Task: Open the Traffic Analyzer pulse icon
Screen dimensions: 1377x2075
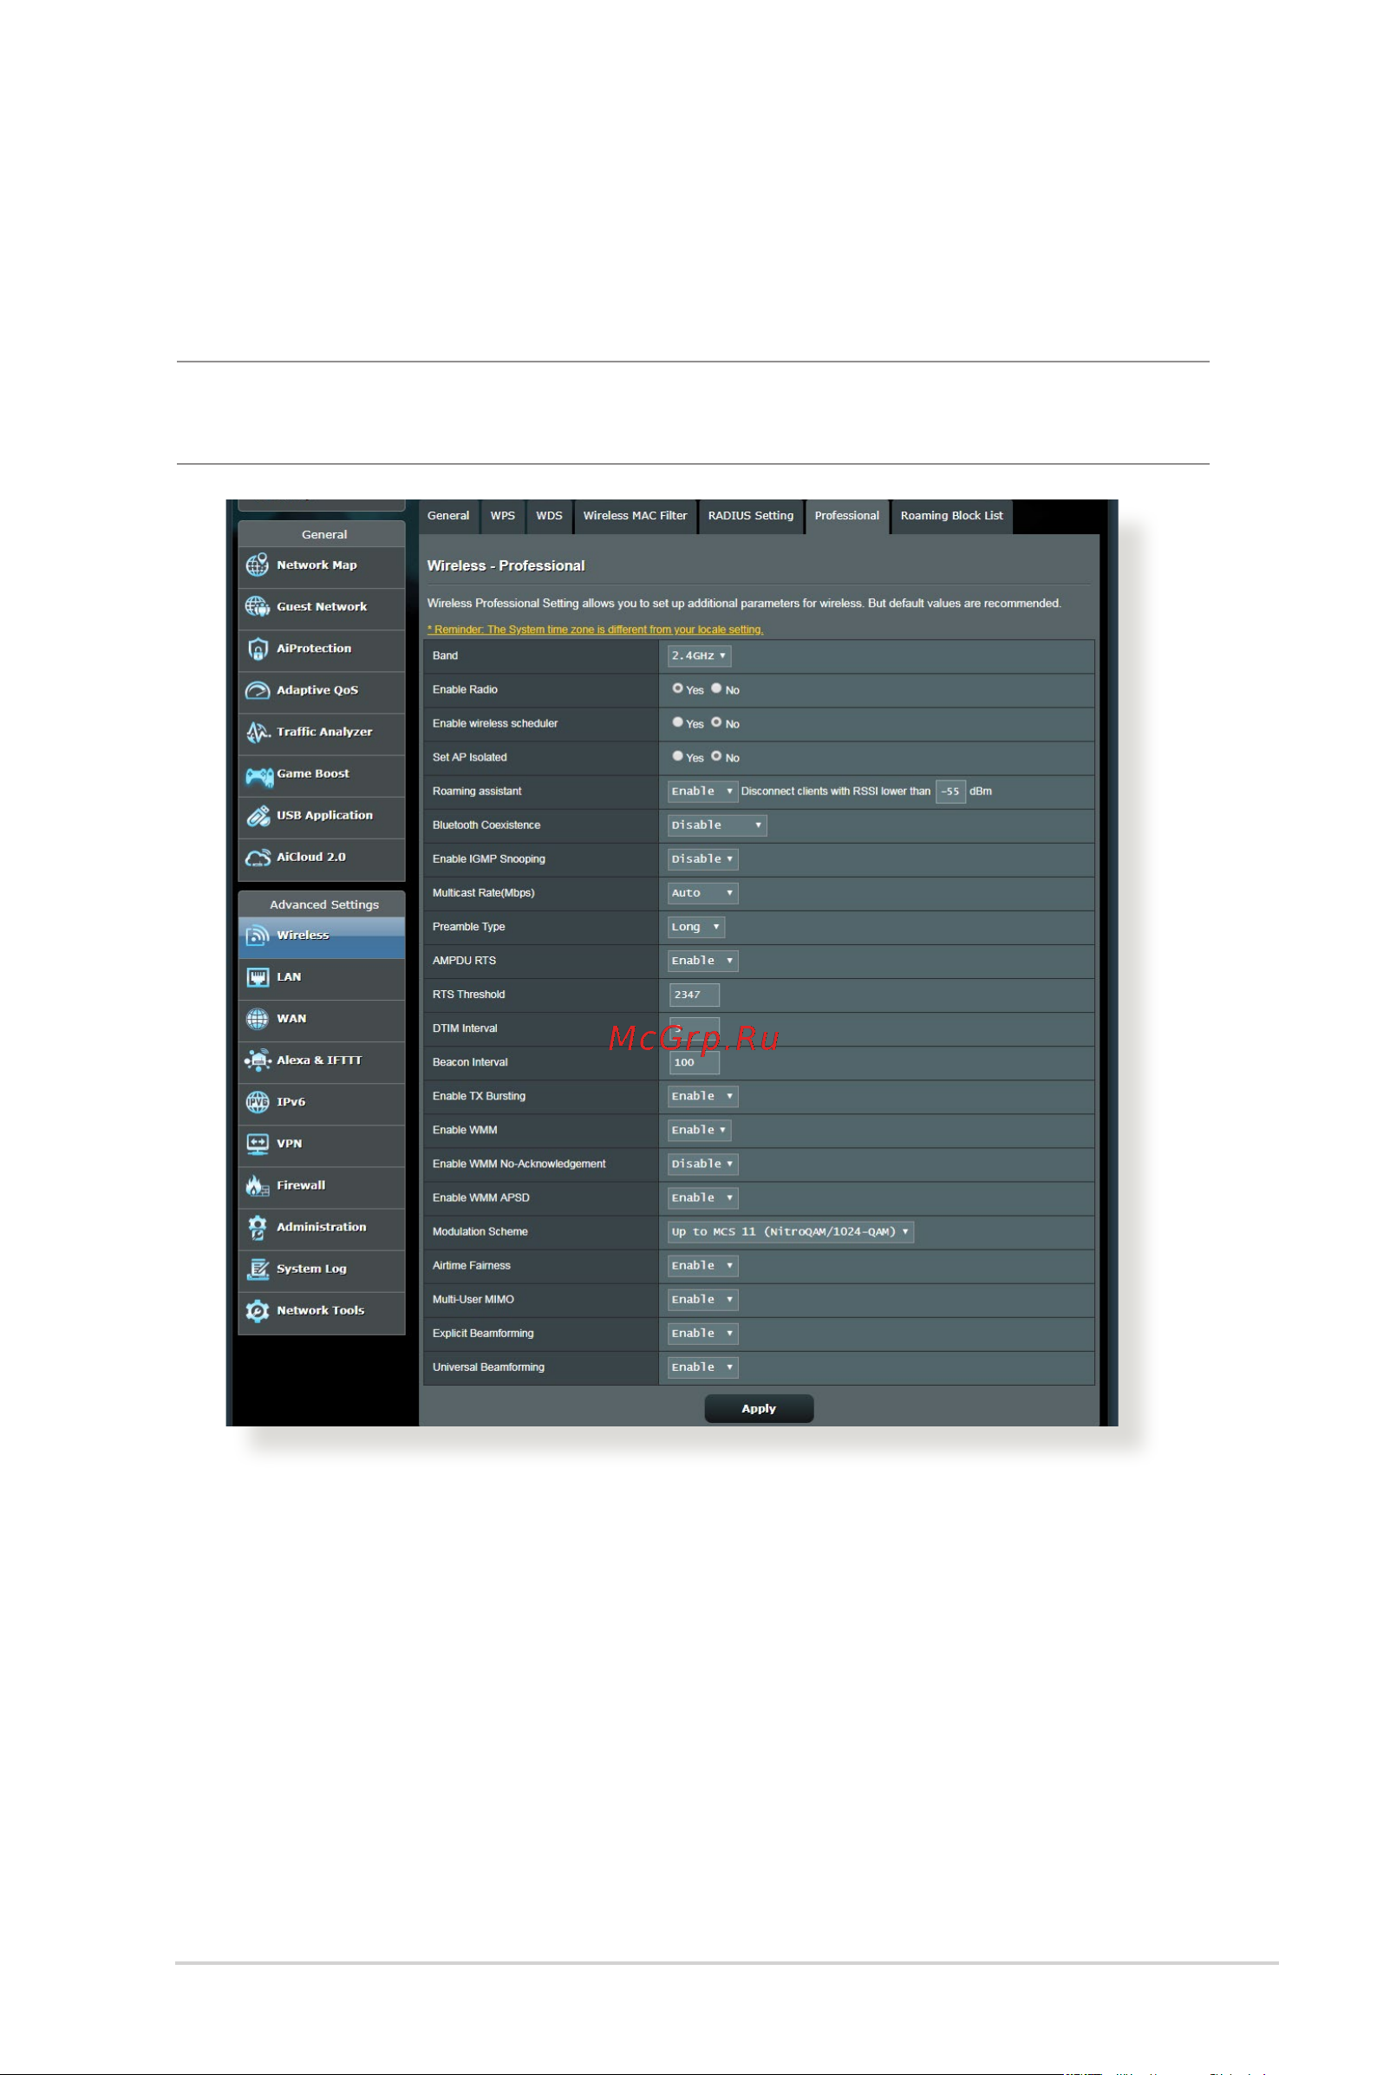Action: pyautogui.click(x=258, y=732)
